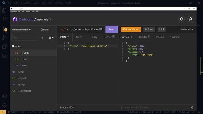The height and width of the screenshot is (114, 203).
Task: Switch to response Timeline tab
Action: point(175,37)
